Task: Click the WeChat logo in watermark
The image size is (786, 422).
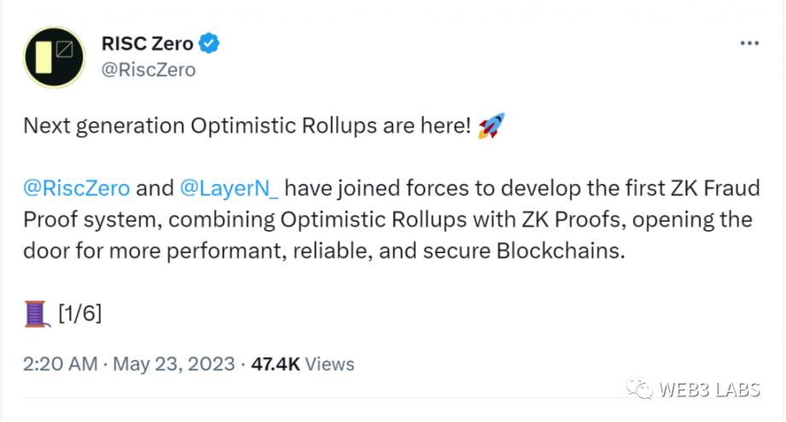Action: (640, 390)
